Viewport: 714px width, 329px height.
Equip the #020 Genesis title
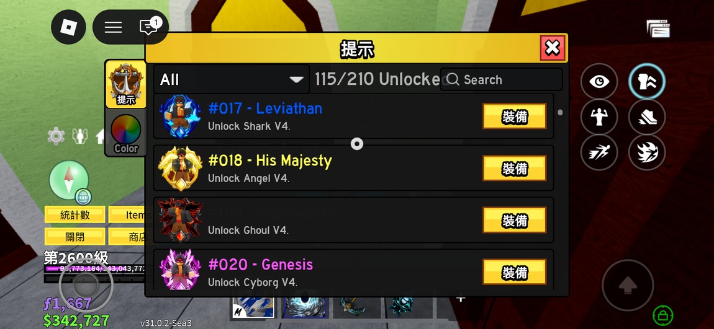point(515,272)
